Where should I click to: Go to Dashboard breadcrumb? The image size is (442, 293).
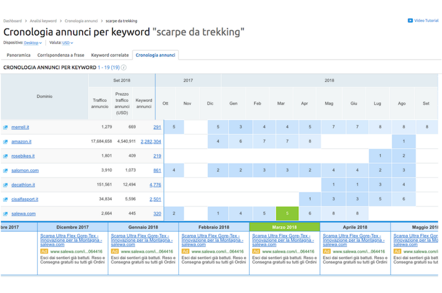[12, 21]
